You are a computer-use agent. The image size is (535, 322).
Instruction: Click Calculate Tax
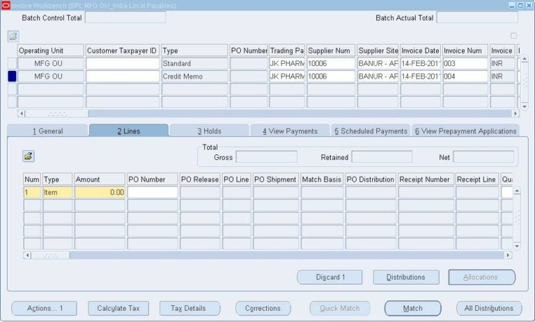pyautogui.click(x=118, y=308)
